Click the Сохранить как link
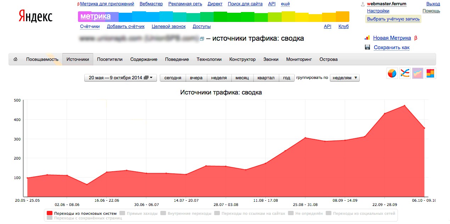 [x=392, y=47]
